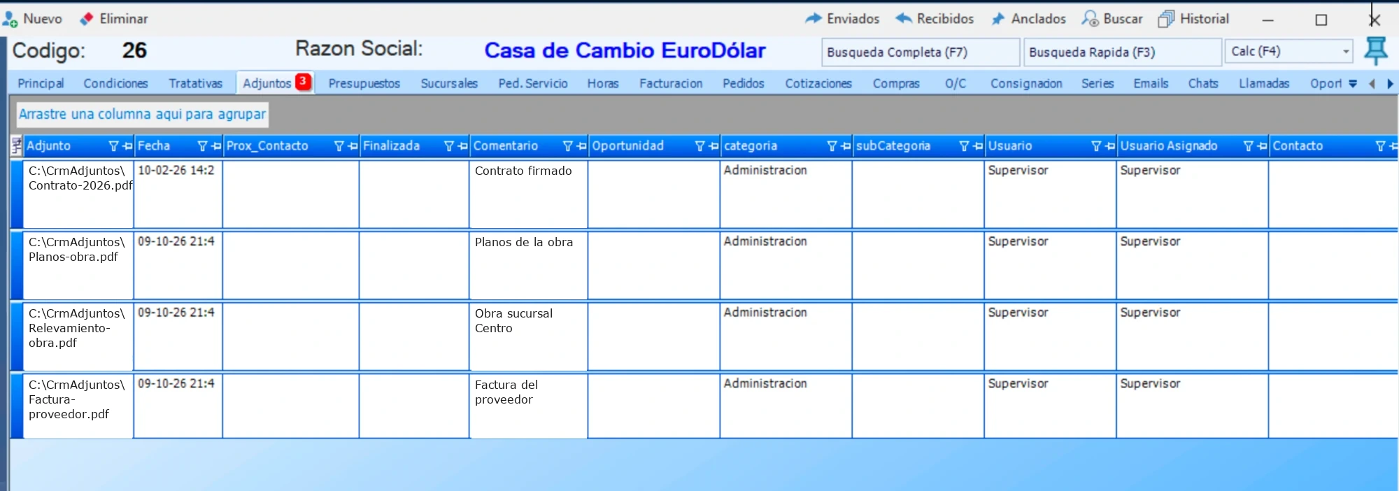Viewport: 1399px width, 491px height.
Task: Click the filter icon on Contacto column
Action: (x=1380, y=146)
